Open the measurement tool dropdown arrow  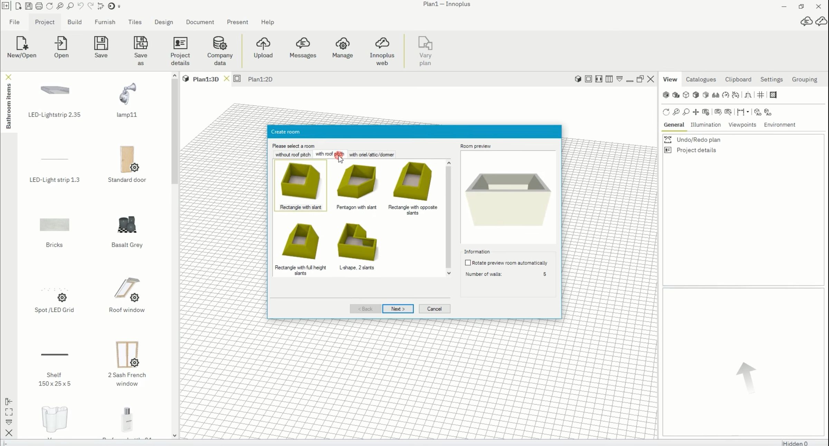(748, 112)
